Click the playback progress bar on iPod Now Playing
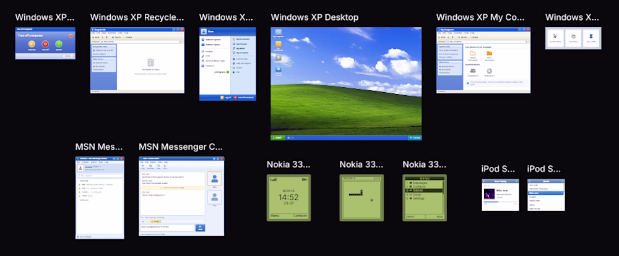Viewport: 619px width, 256px height. [x=500, y=202]
